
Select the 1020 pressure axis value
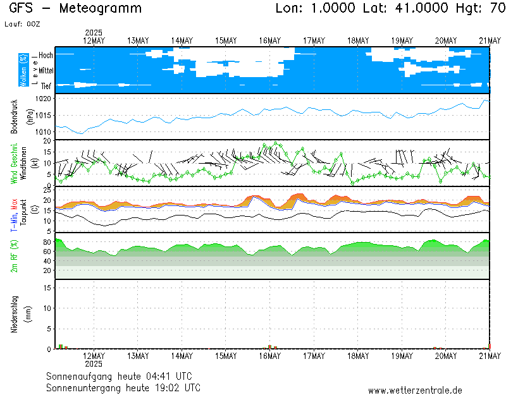click(43, 99)
